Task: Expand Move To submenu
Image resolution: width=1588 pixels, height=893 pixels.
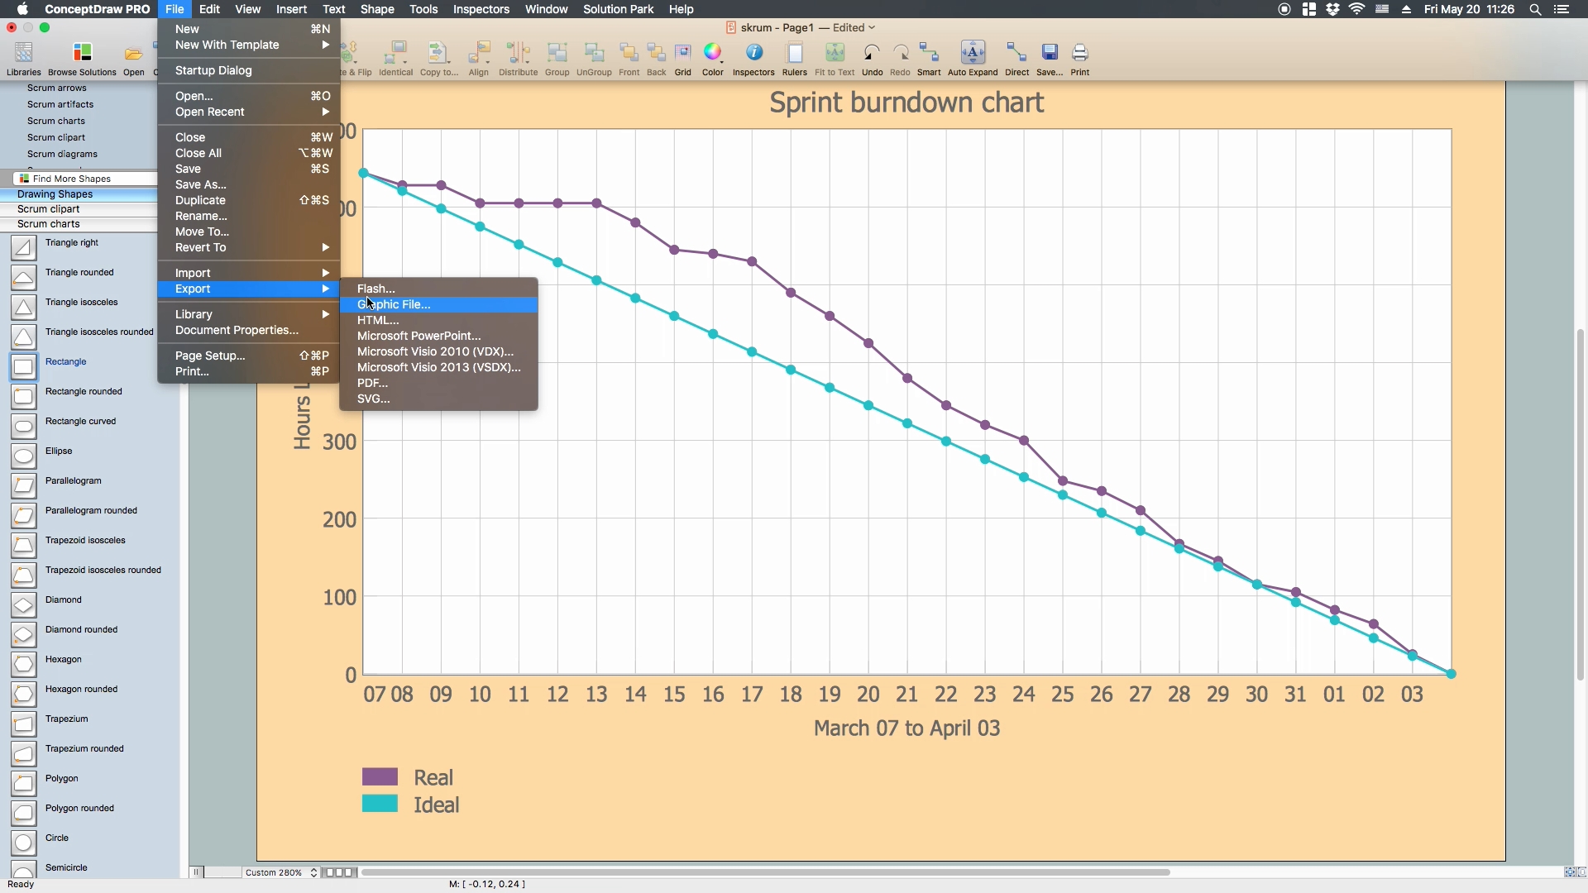Action: point(203,232)
